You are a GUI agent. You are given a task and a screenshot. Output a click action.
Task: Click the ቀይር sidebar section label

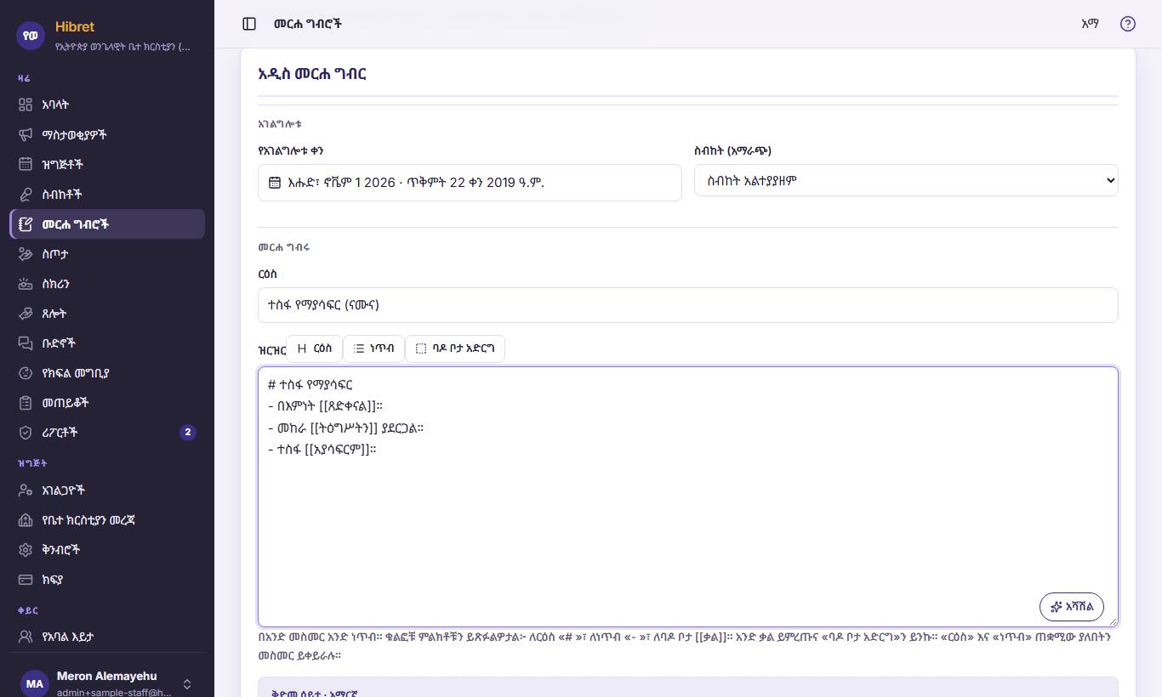tap(28, 610)
